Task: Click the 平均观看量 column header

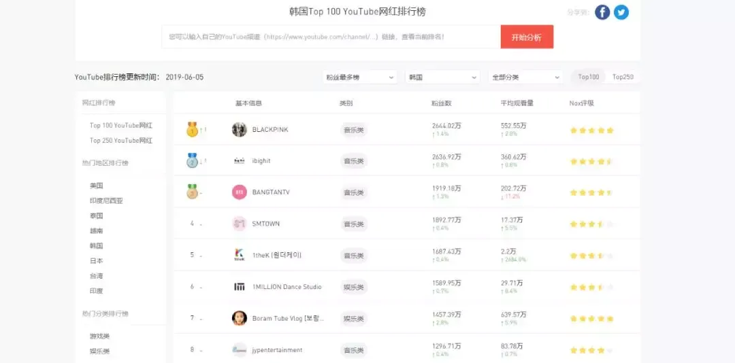Action: [517, 103]
